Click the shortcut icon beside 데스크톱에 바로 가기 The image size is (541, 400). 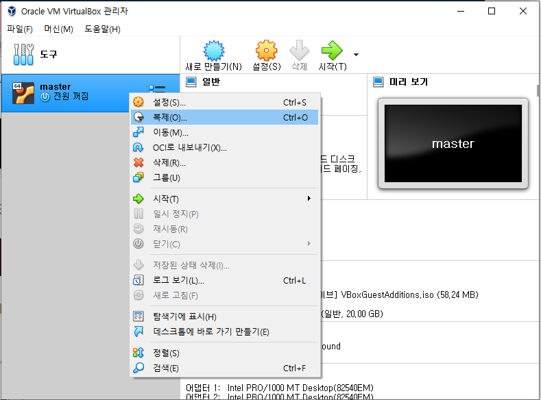click(139, 331)
